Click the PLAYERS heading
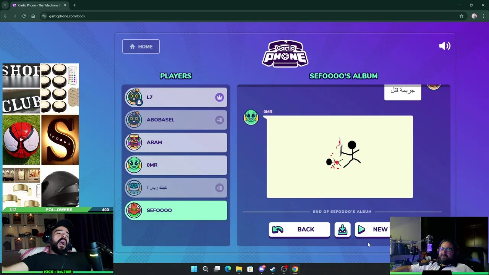This screenshot has height=275, width=489. [x=176, y=76]
